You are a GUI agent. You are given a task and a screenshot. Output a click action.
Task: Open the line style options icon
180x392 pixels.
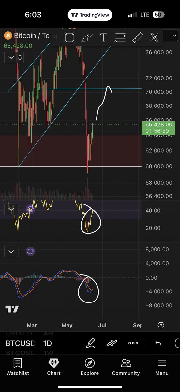click(x=120, y=38)
